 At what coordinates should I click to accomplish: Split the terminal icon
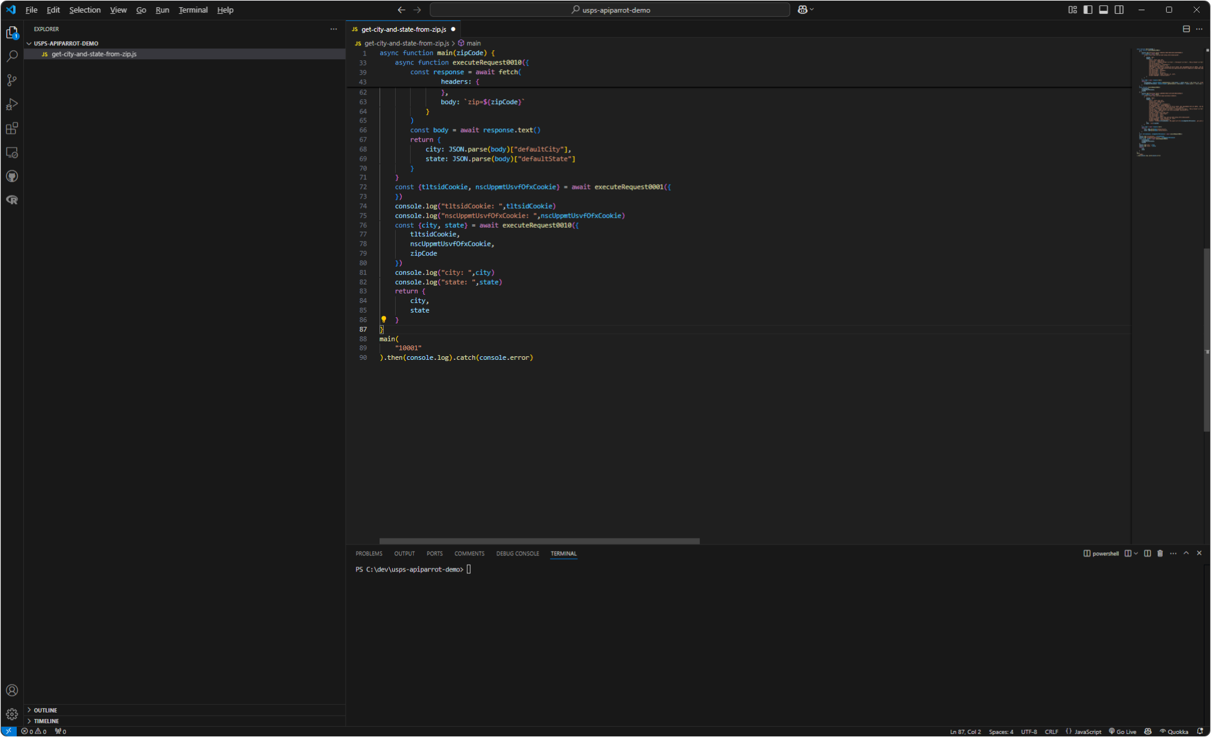click(1148, 553)
